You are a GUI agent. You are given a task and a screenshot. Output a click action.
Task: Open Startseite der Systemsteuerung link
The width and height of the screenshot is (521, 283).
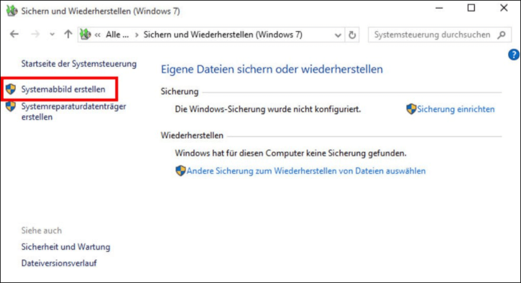(79, 64)
